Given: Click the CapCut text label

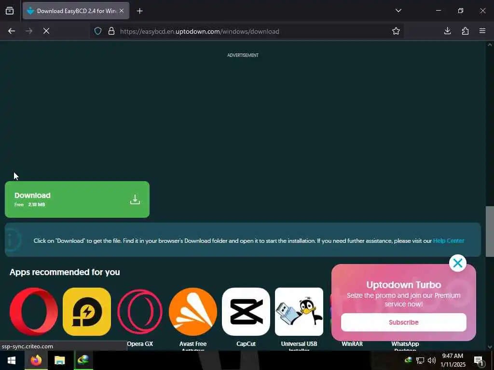Looking at the screenshot, I should [246, 344].
